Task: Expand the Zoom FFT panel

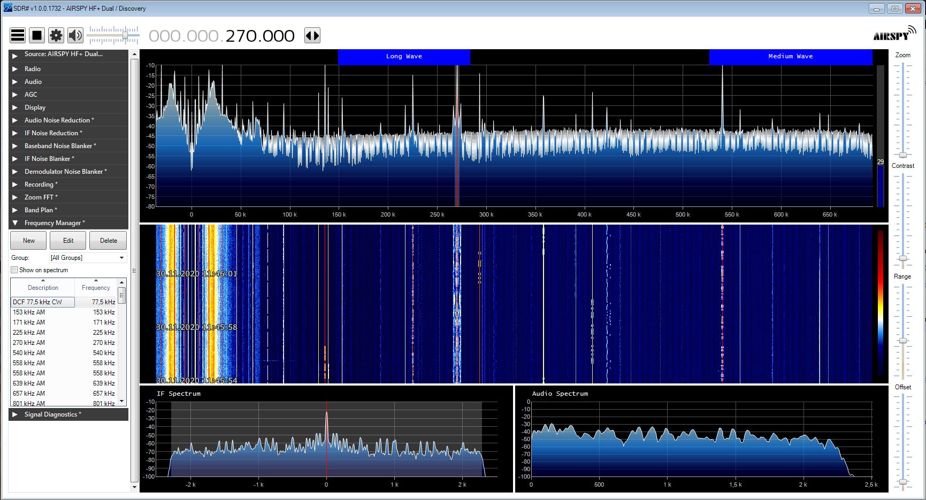Action: [x=68, y=197]
